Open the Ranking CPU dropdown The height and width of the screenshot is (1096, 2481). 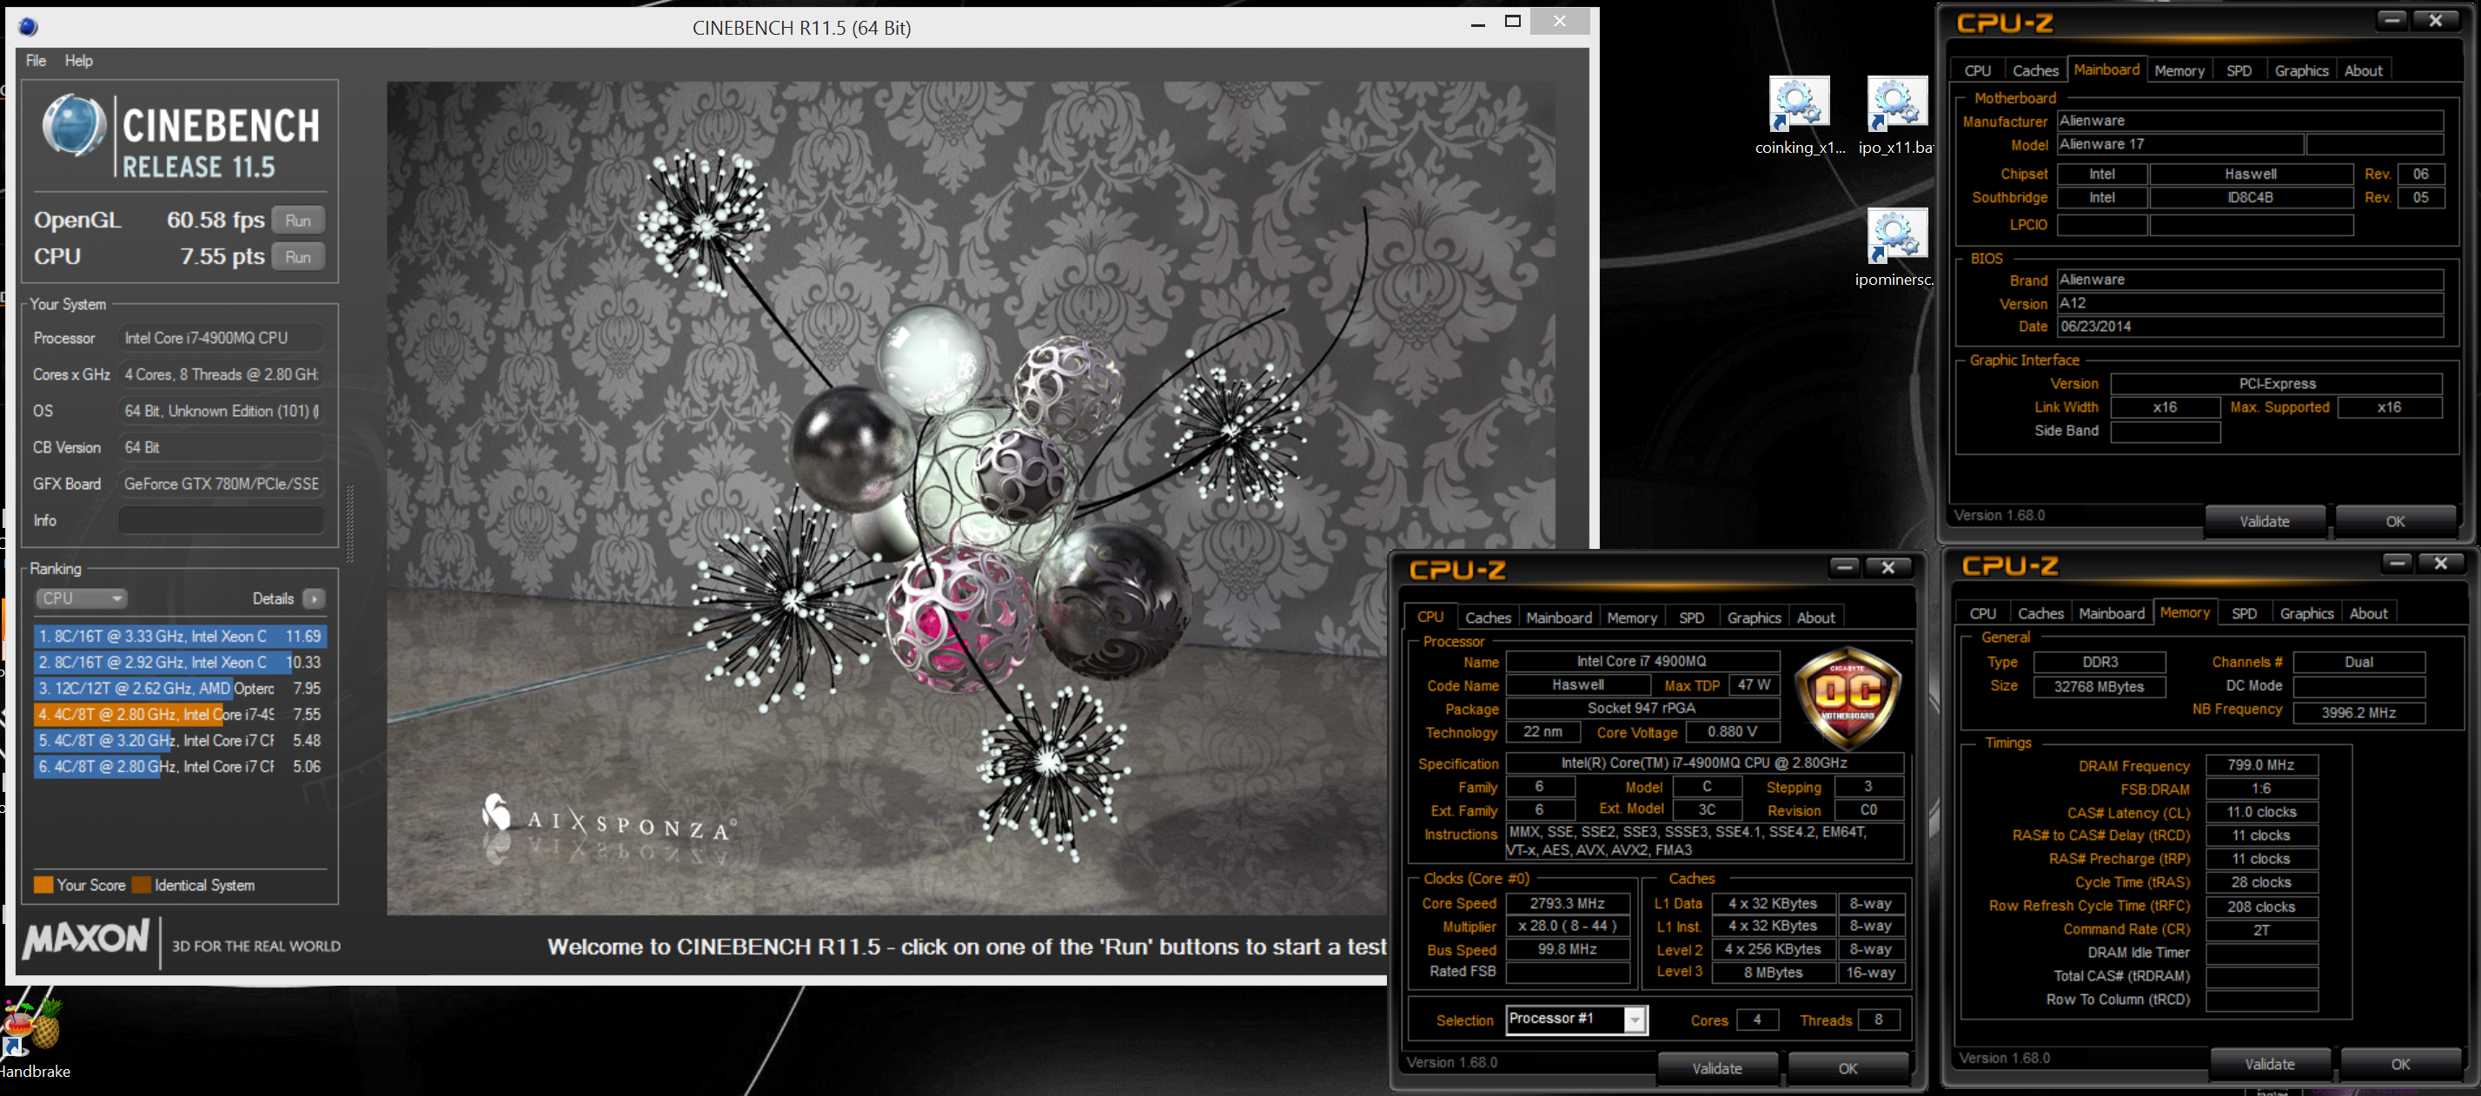pos(82,598)
